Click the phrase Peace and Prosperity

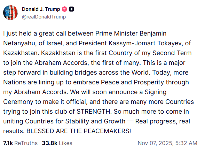point(132,82)
